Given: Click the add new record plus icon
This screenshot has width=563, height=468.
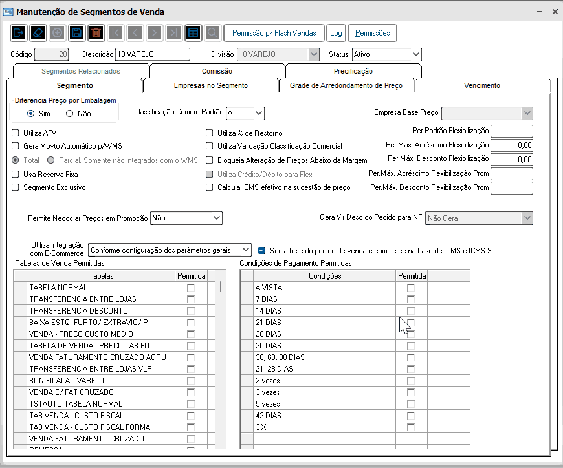Looking at the screenshot, I should (57, 33).
